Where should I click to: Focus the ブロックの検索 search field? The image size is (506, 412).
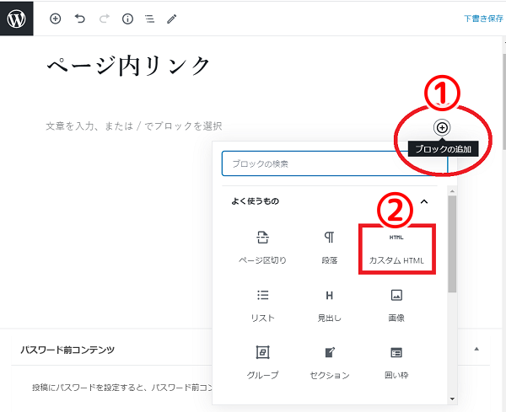[335, 163]
